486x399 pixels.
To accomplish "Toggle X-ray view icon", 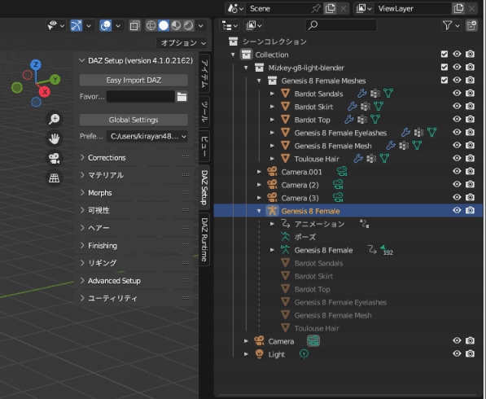I will [134, 25].
